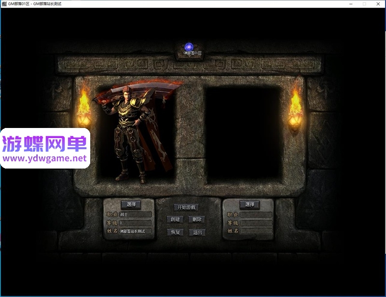
Task: Click the warrior character portrait
Action: 138,132
